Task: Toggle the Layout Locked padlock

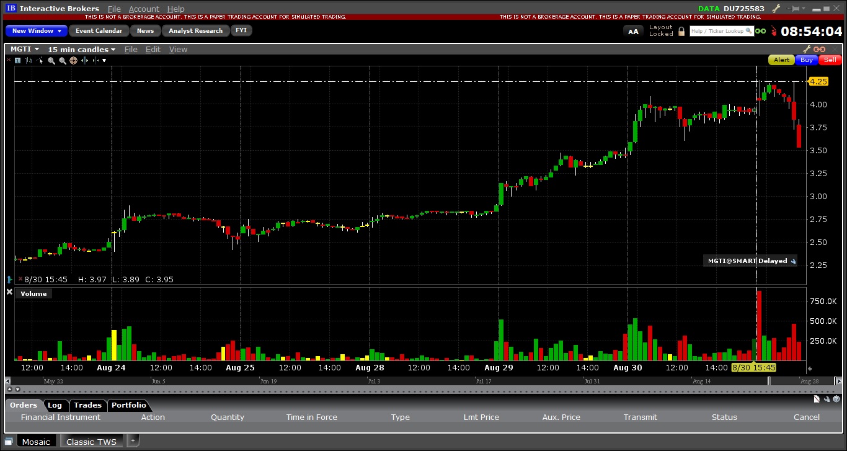Action: tap(681, 31)
